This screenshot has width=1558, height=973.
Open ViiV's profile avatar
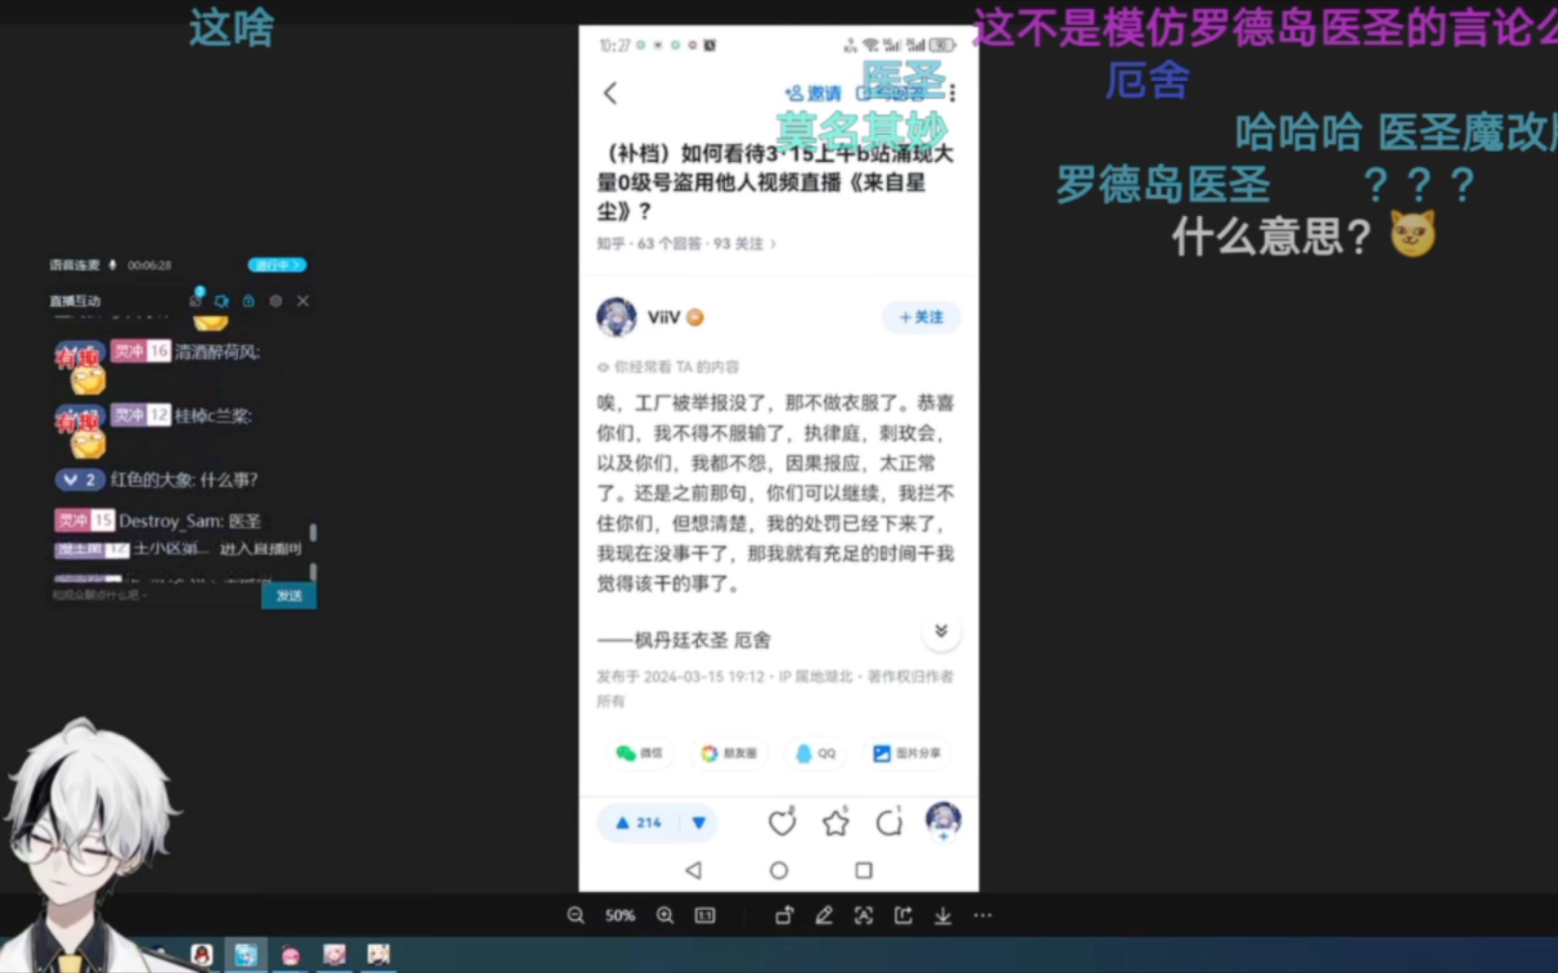pyautogui.click(x=617, y=317)
